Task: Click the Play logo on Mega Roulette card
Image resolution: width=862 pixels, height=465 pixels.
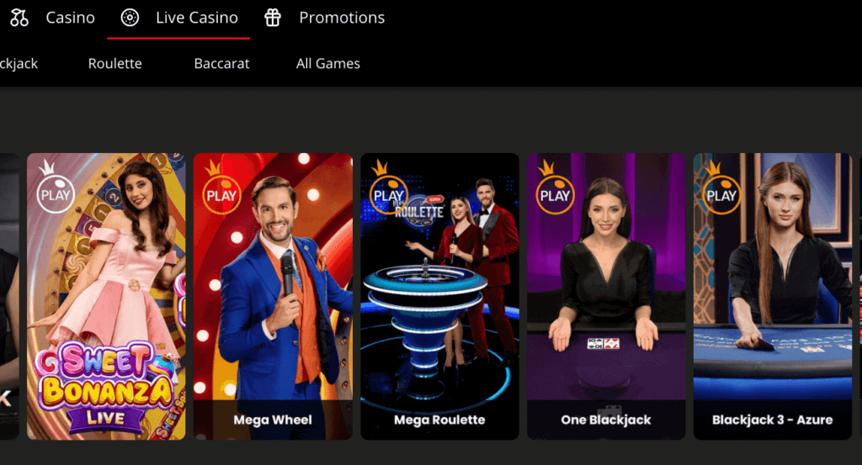Action: point(388,188)
